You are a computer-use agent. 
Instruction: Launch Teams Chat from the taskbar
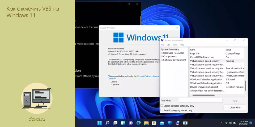[x=131, y=123]
